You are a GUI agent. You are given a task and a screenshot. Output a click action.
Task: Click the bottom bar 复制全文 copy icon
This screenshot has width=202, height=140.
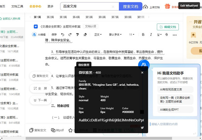click(x=31, y=130)
